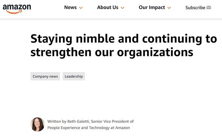Select the Leadership tag
222x138 pixels.
[x=74, y=76]
